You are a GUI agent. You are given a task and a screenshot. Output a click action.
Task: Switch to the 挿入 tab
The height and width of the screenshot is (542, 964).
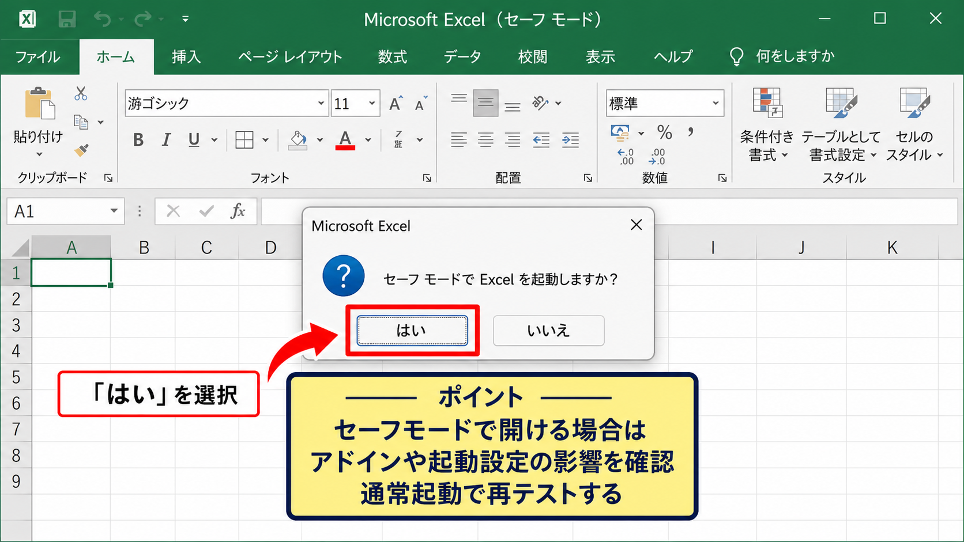[186, 57]
